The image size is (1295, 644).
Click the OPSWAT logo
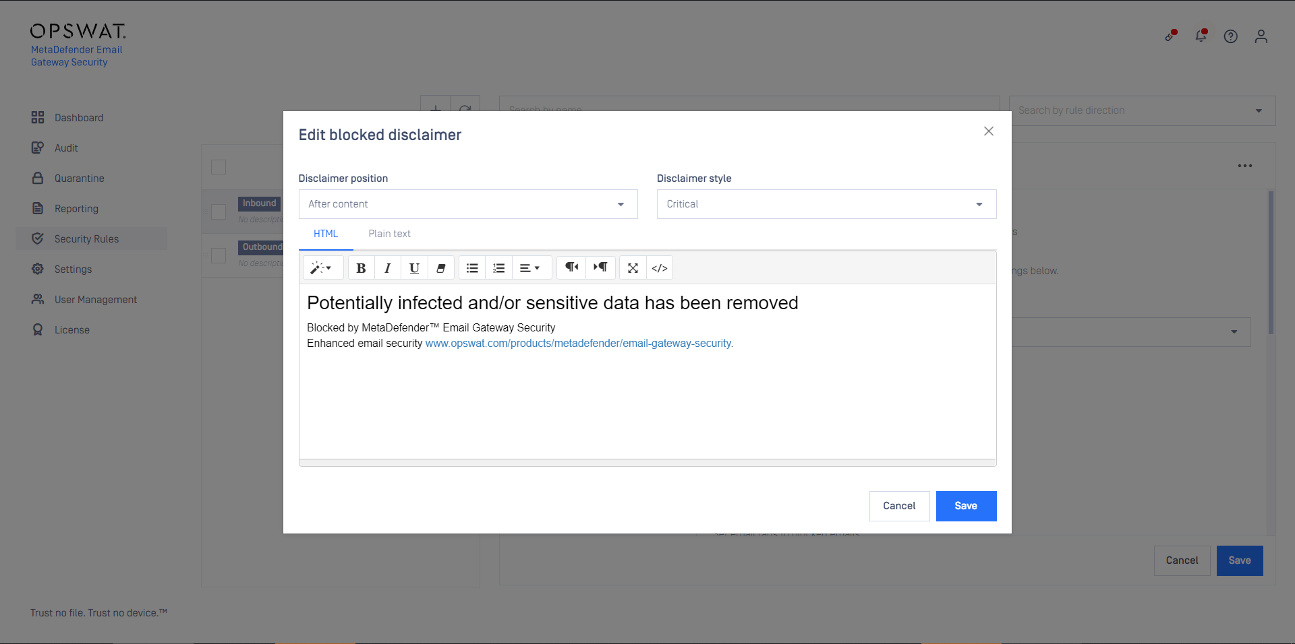point(78,32)
